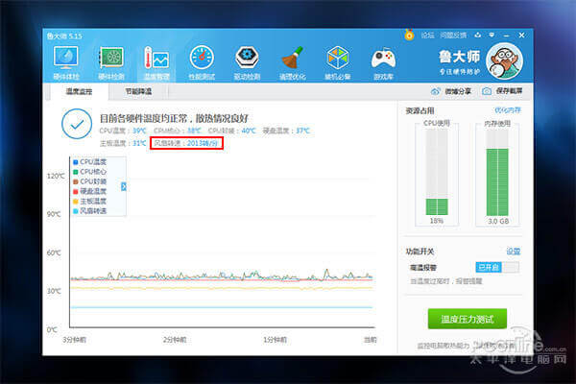Image resolution: width=576 pixels, height=384 pixels.
Task: Open the 论坛 forum link
Action: tap(427, 36)
